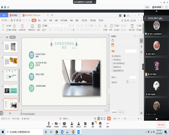Select the gradient fill radio option
Screen dimensions: 169x135
112,60
